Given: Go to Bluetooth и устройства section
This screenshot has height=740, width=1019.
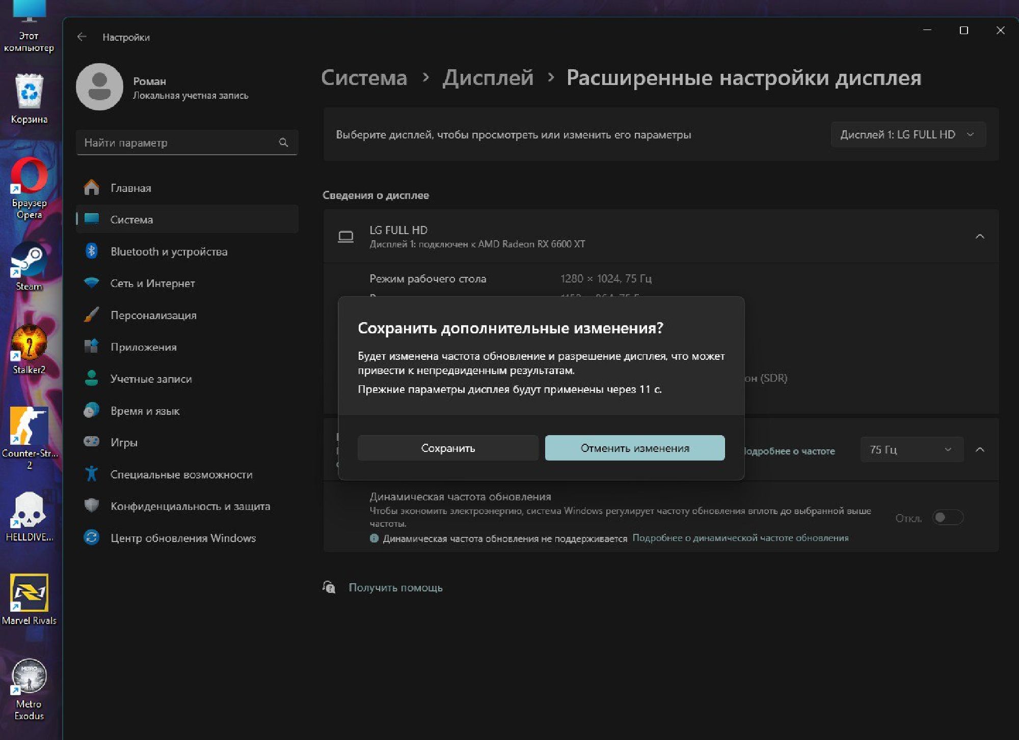Looking at the screenshot, I should tap(169, 252).
